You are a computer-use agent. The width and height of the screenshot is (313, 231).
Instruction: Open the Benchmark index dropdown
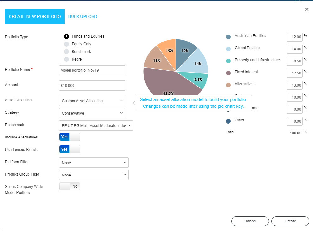coord(96,125)
